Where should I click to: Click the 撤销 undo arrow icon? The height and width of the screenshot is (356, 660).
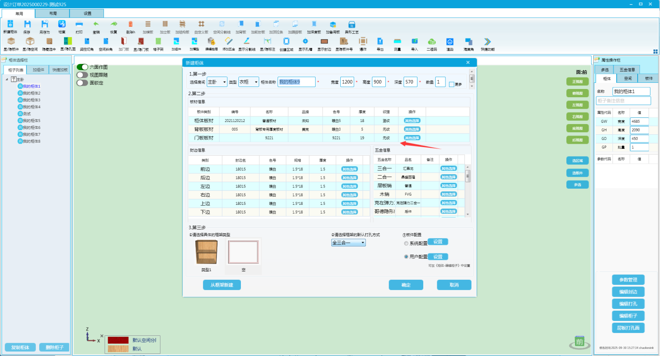[96, 26]
